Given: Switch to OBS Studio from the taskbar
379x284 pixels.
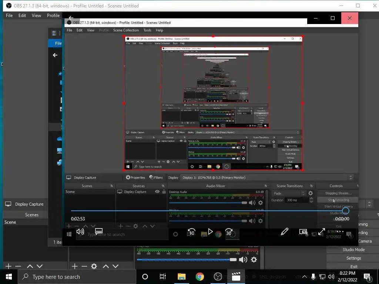Looking at the screenshot, I should pyautogui.click(x=218, y=277).
